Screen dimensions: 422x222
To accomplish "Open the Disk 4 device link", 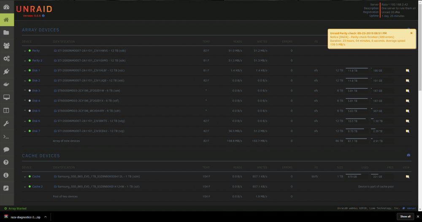I will click(x=36, y=101).
